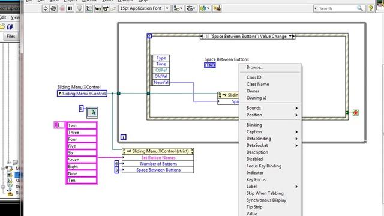Image resolution: width=384 pixels, height=216 pixels.
Task: Click the Number of Buttons property
Action: point(158,164)
